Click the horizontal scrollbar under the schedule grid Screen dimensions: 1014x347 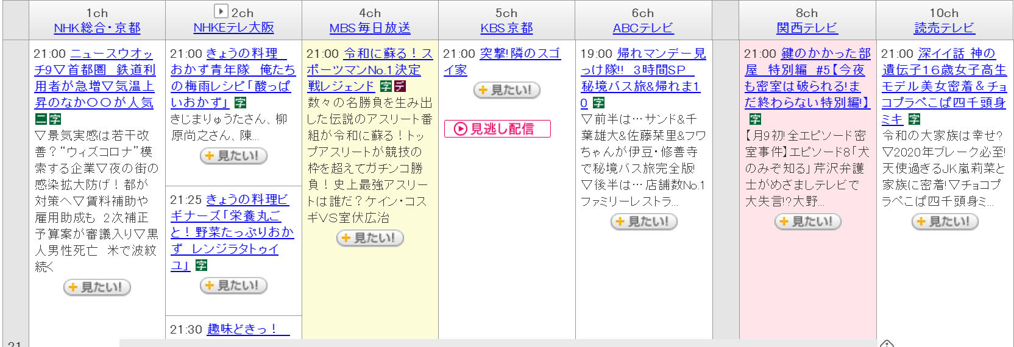point(497,343)
